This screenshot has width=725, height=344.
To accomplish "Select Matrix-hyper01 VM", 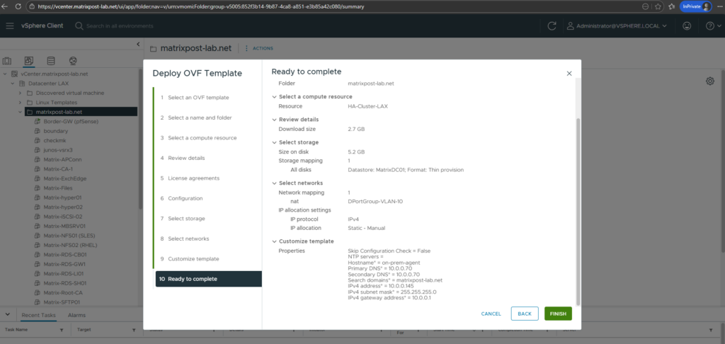I will 63,197.
